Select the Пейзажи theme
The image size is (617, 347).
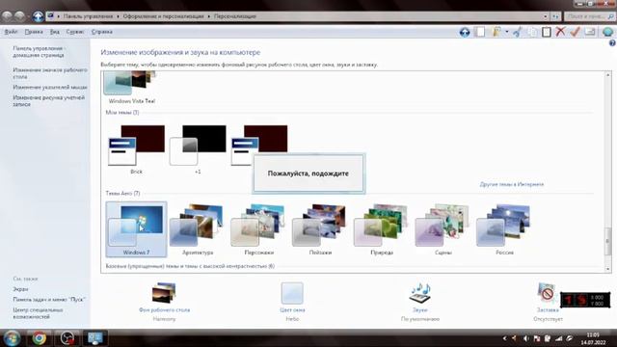click(320, 229)
